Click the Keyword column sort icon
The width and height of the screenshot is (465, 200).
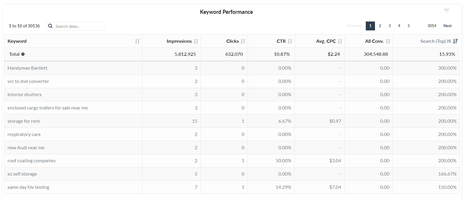[x=137, y=41]
